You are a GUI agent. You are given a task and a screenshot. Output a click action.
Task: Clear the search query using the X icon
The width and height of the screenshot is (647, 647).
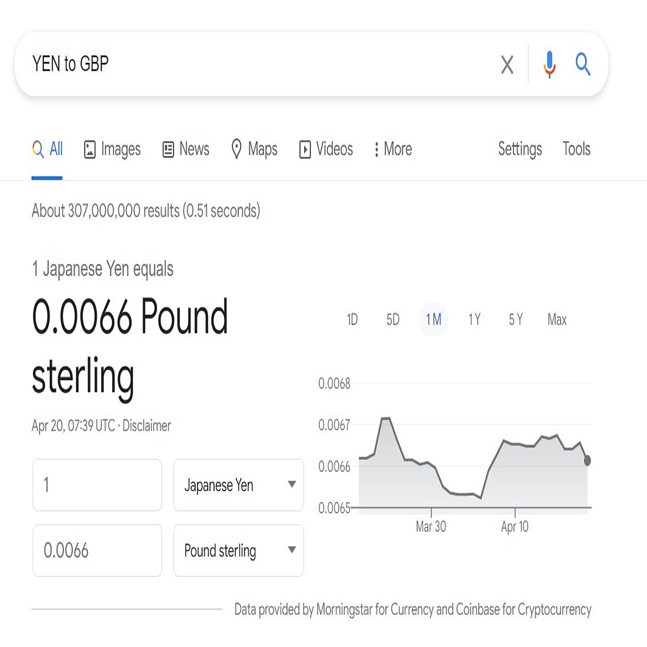coord(506,65)
